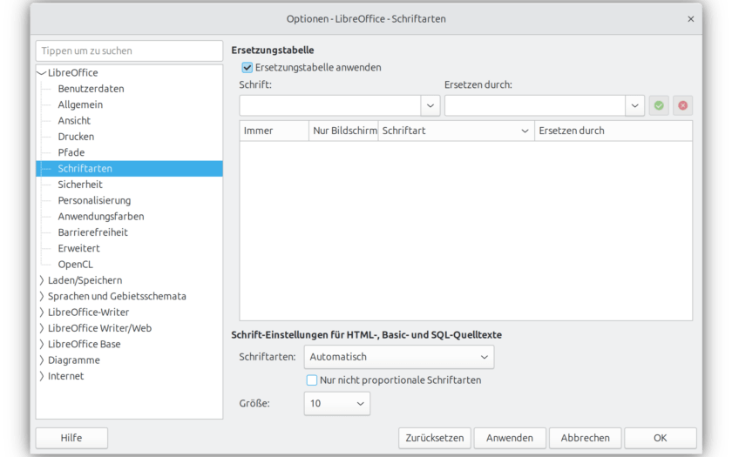The width and height of the screenshot is (732, 457).
Task: Expand the Internet node
Action: (42, 376)
